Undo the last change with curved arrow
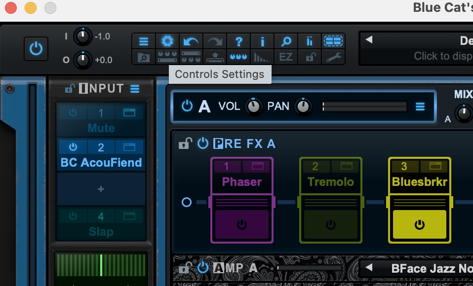This screenshot has height=286, width=473. pyautogui.click(x=191, y=41)
